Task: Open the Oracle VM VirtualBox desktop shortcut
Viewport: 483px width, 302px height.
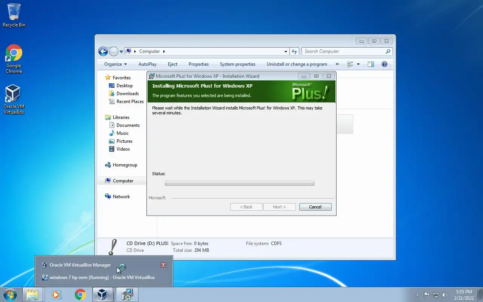Action: click(x=14, y=99)
